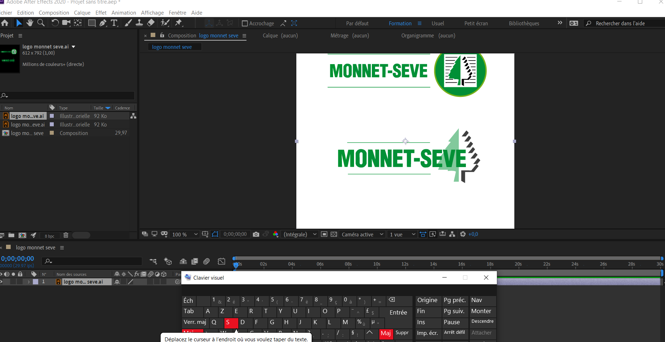Click the label color swatch of layer 1

click(x=36, y=282)
